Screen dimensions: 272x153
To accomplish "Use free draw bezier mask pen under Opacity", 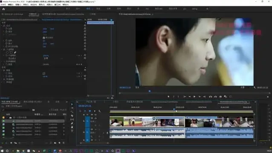I will 15,52.
